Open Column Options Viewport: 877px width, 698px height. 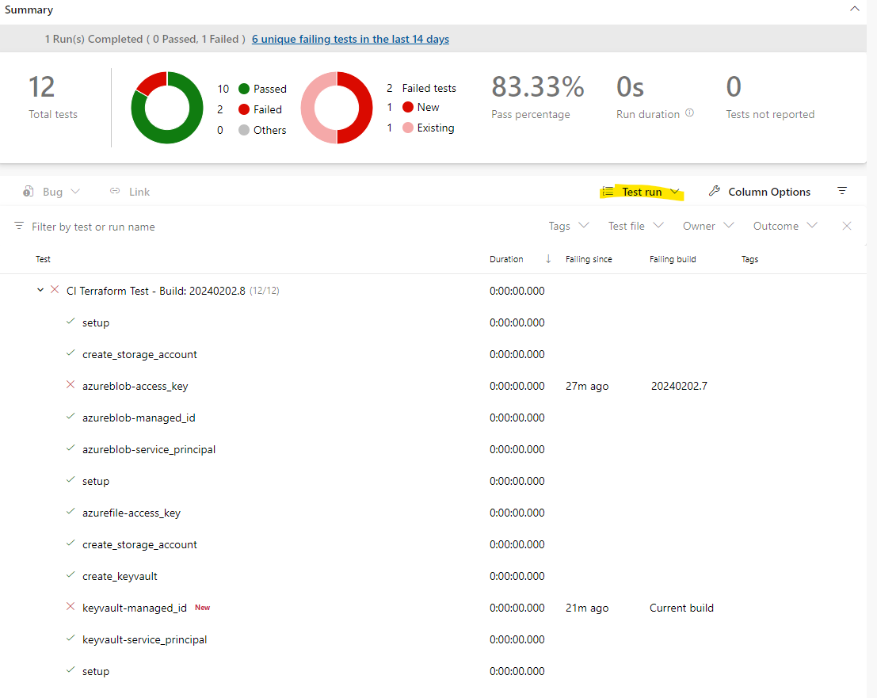tap(760, 192)
